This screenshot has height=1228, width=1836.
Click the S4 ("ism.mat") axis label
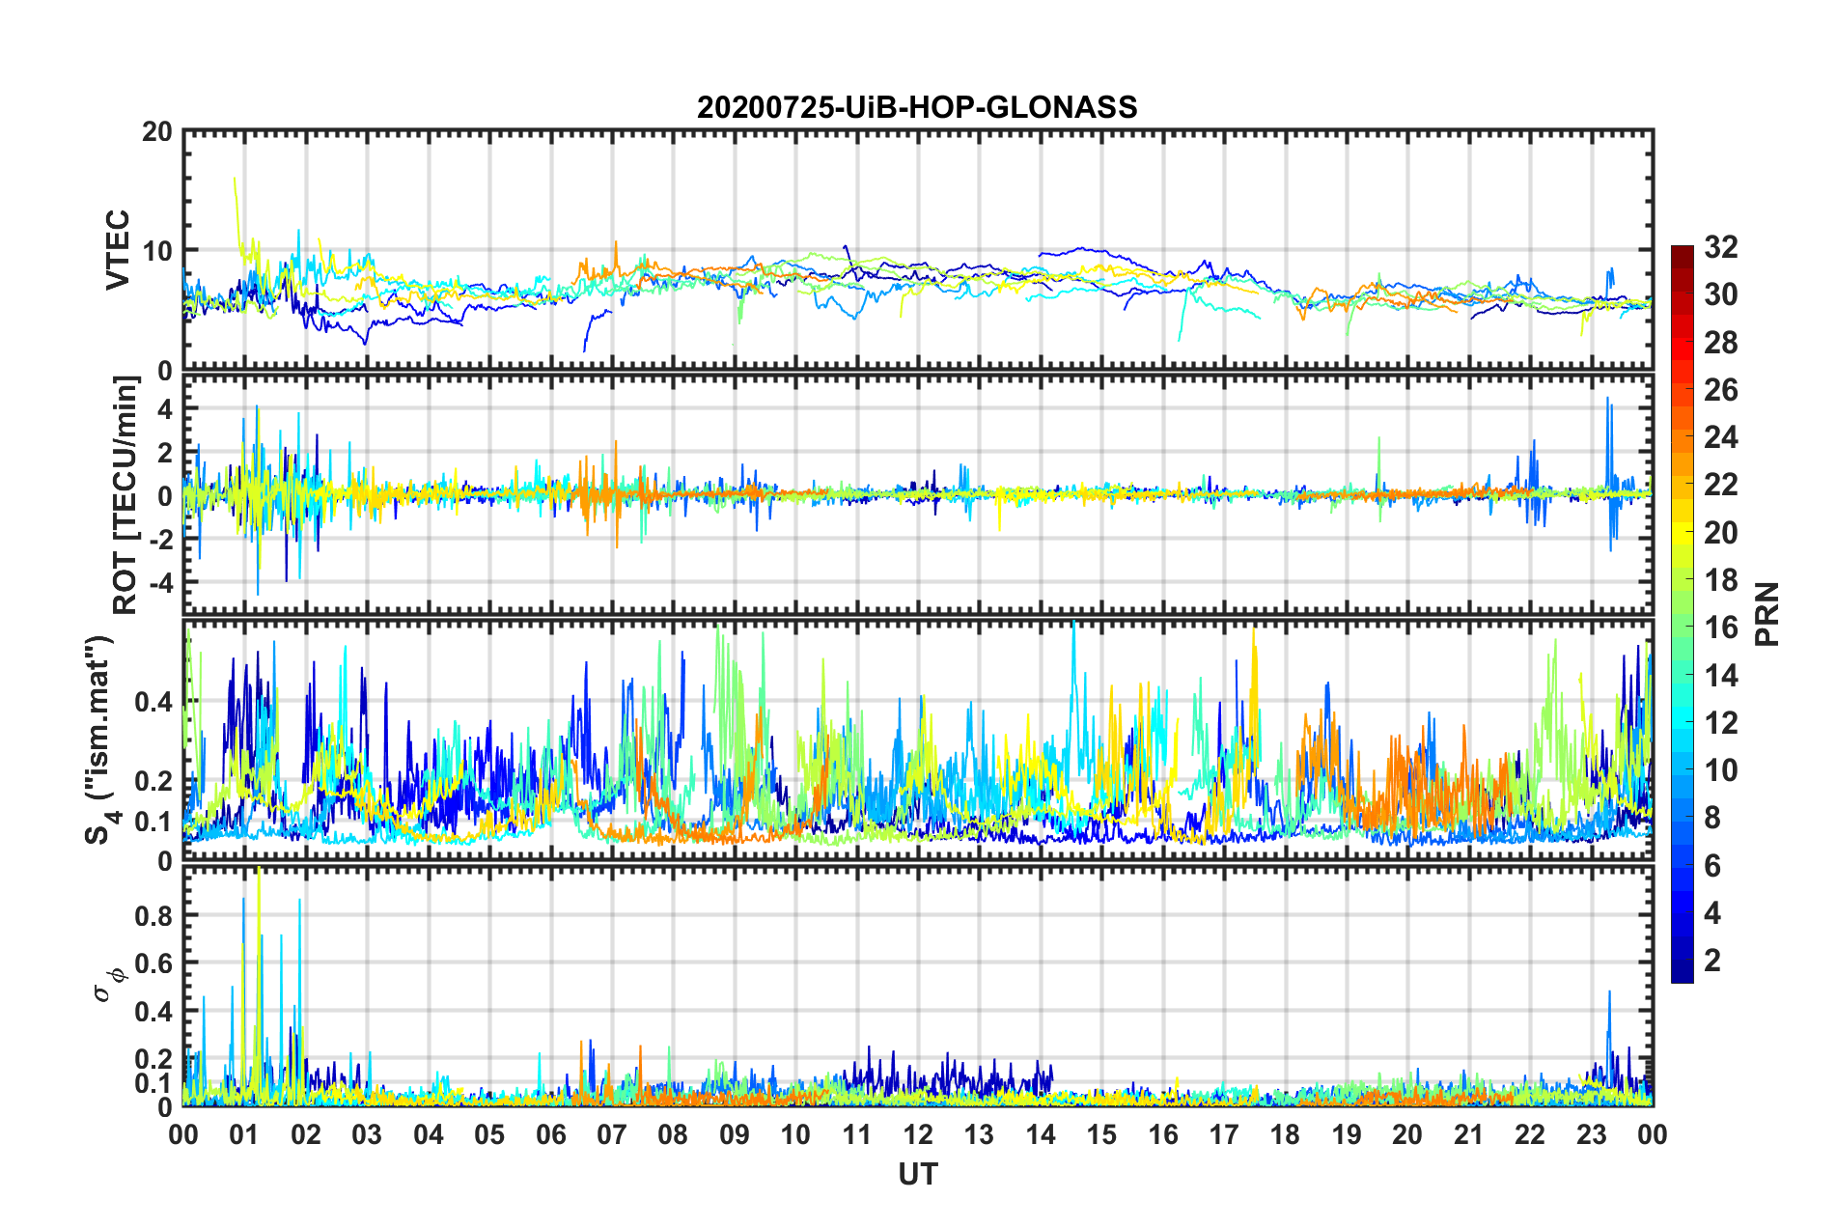100,740
